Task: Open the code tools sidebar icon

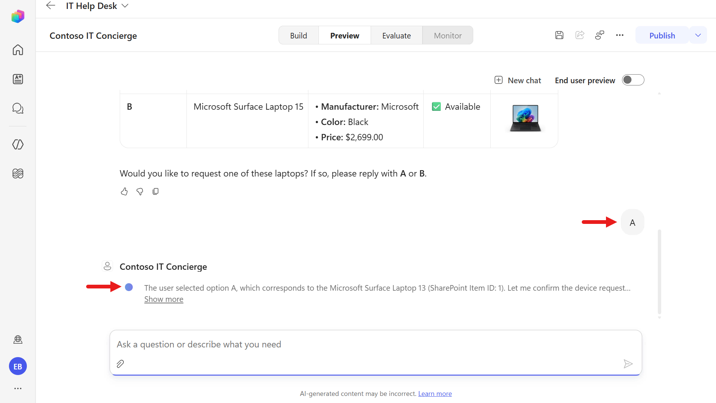Action: tap(18, 144)
